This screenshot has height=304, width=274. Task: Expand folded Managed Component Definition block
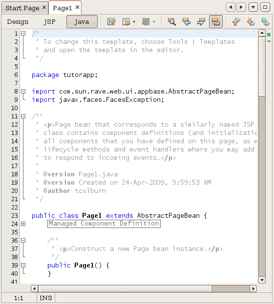[x=23, y=224]
